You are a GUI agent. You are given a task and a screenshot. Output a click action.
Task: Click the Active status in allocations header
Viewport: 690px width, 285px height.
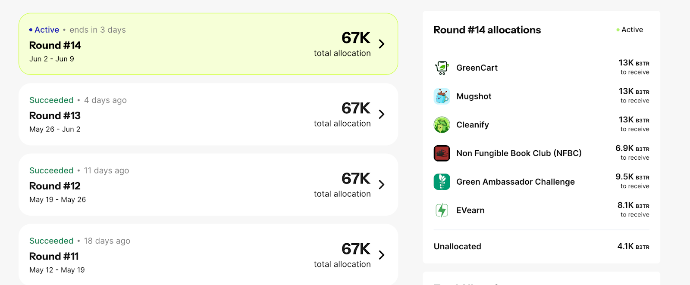tap(632, 30)
